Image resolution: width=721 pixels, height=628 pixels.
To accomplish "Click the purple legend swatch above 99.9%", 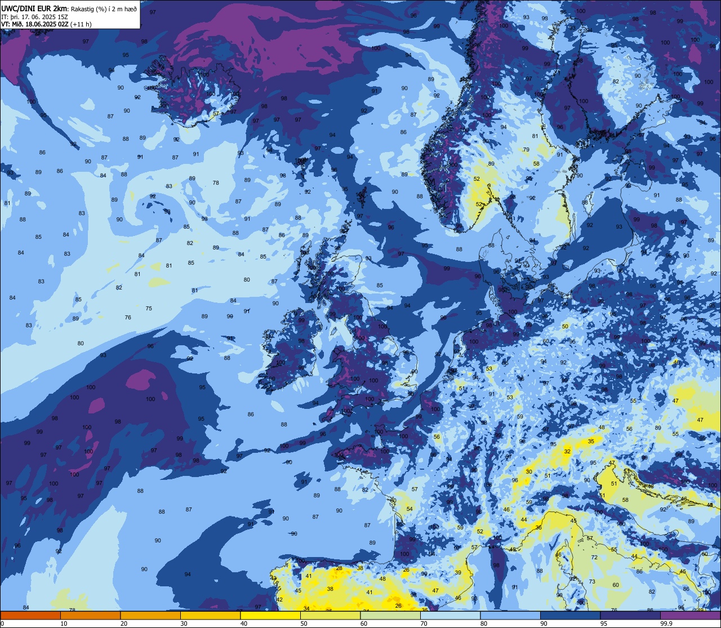I will (x=690, y=616).
